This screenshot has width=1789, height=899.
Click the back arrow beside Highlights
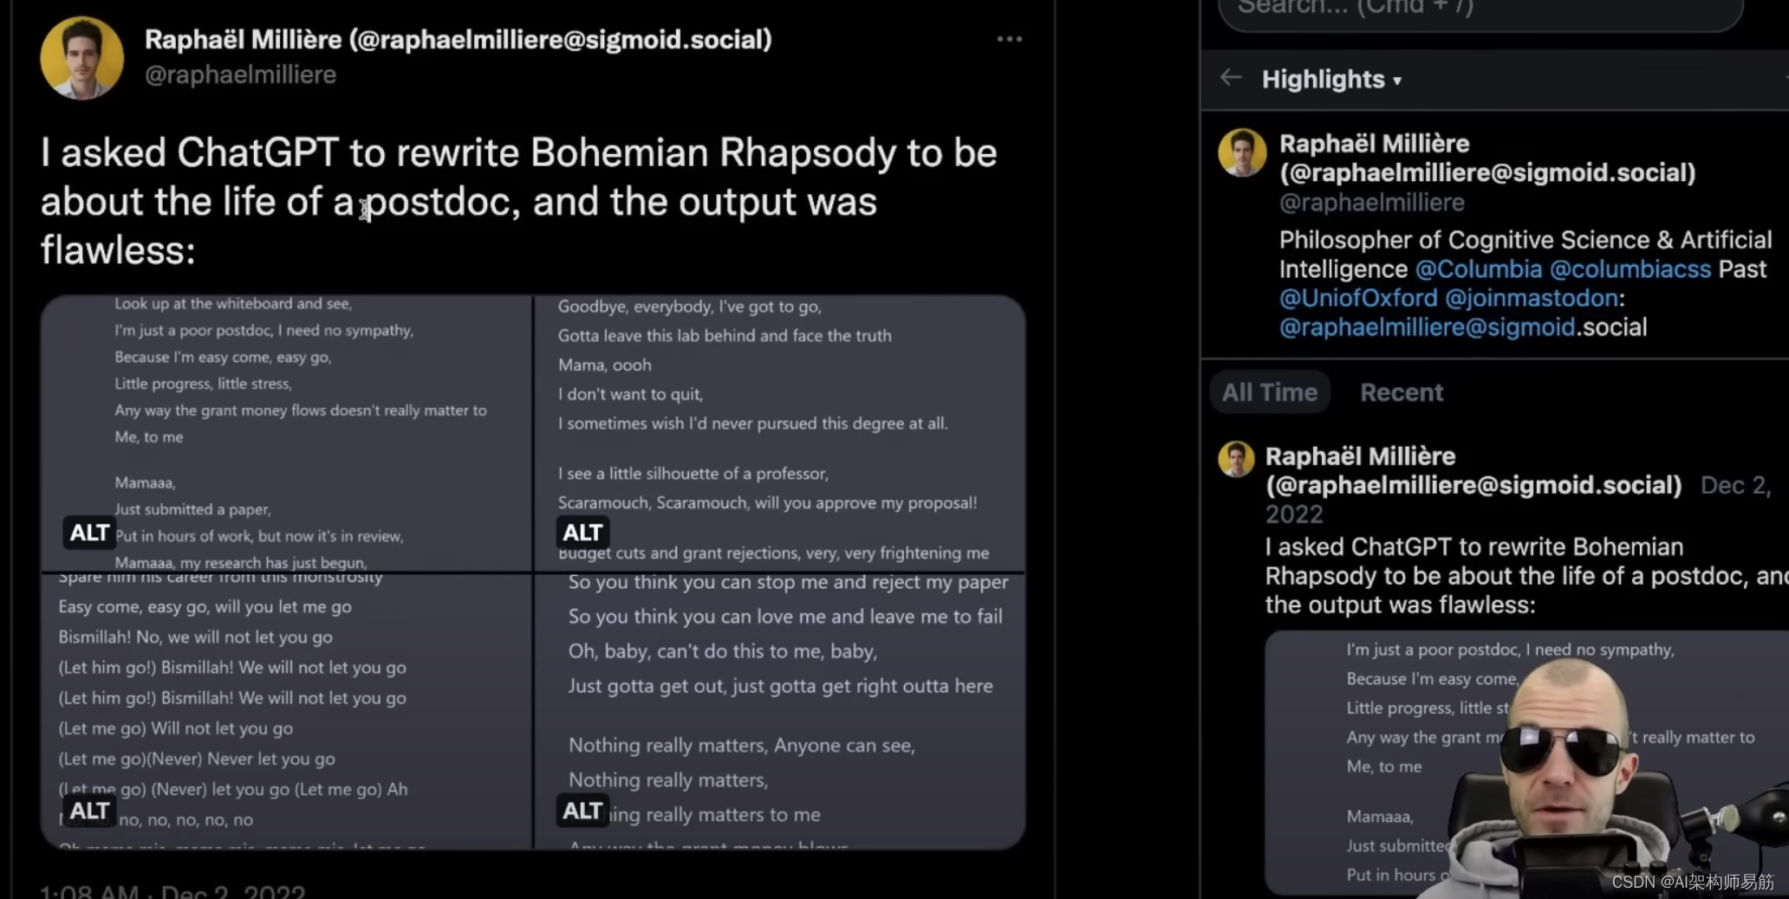[x=1231, y=78]
